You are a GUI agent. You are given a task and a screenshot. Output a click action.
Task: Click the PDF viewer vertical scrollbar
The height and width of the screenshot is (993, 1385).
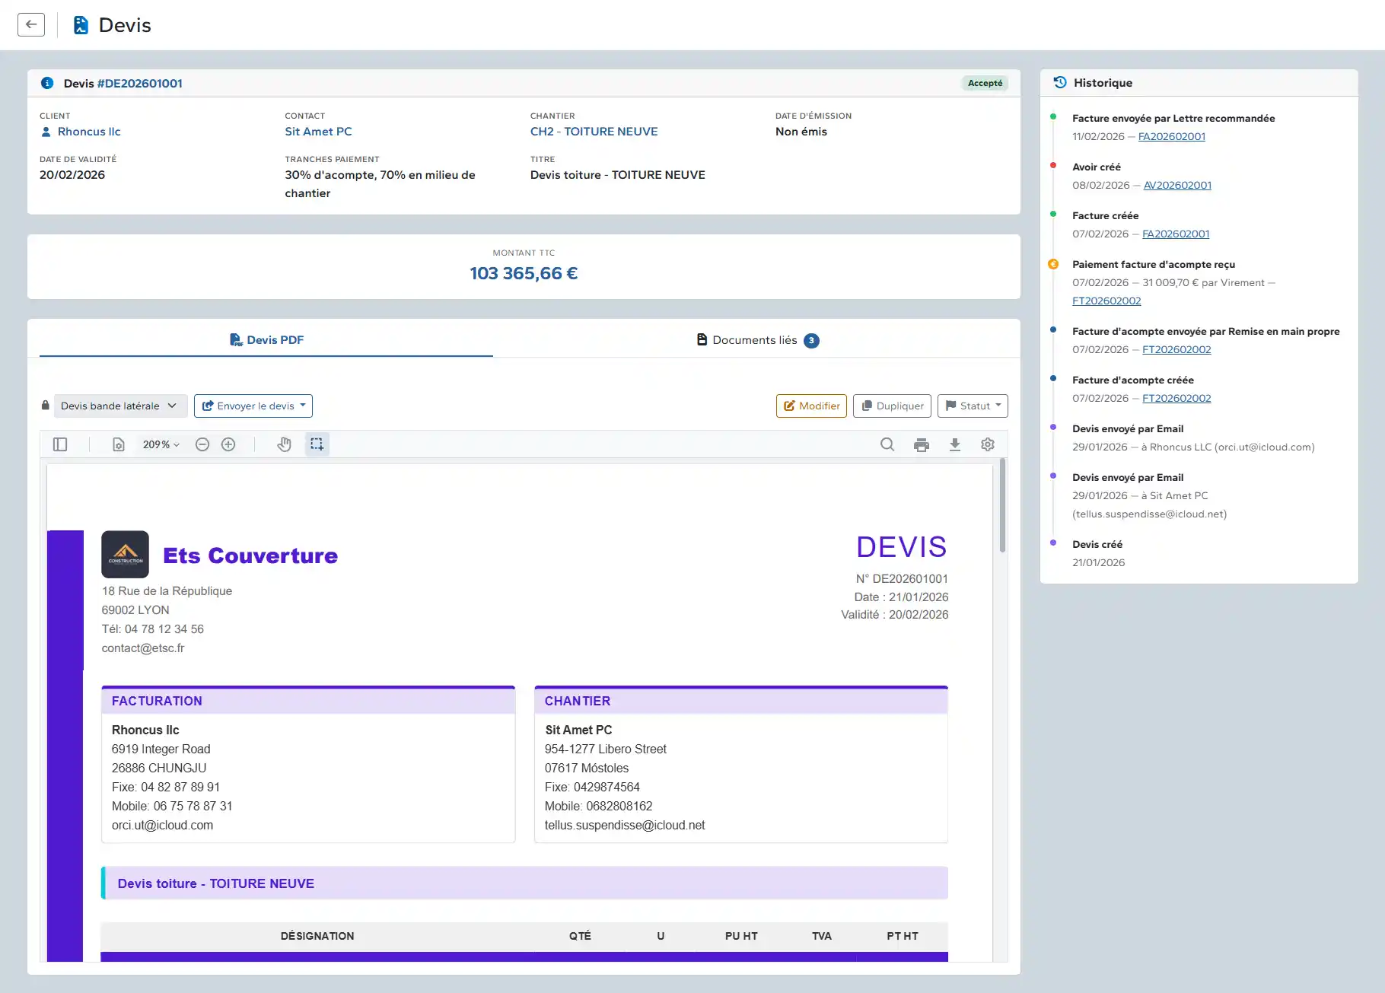click(1002, 506)
